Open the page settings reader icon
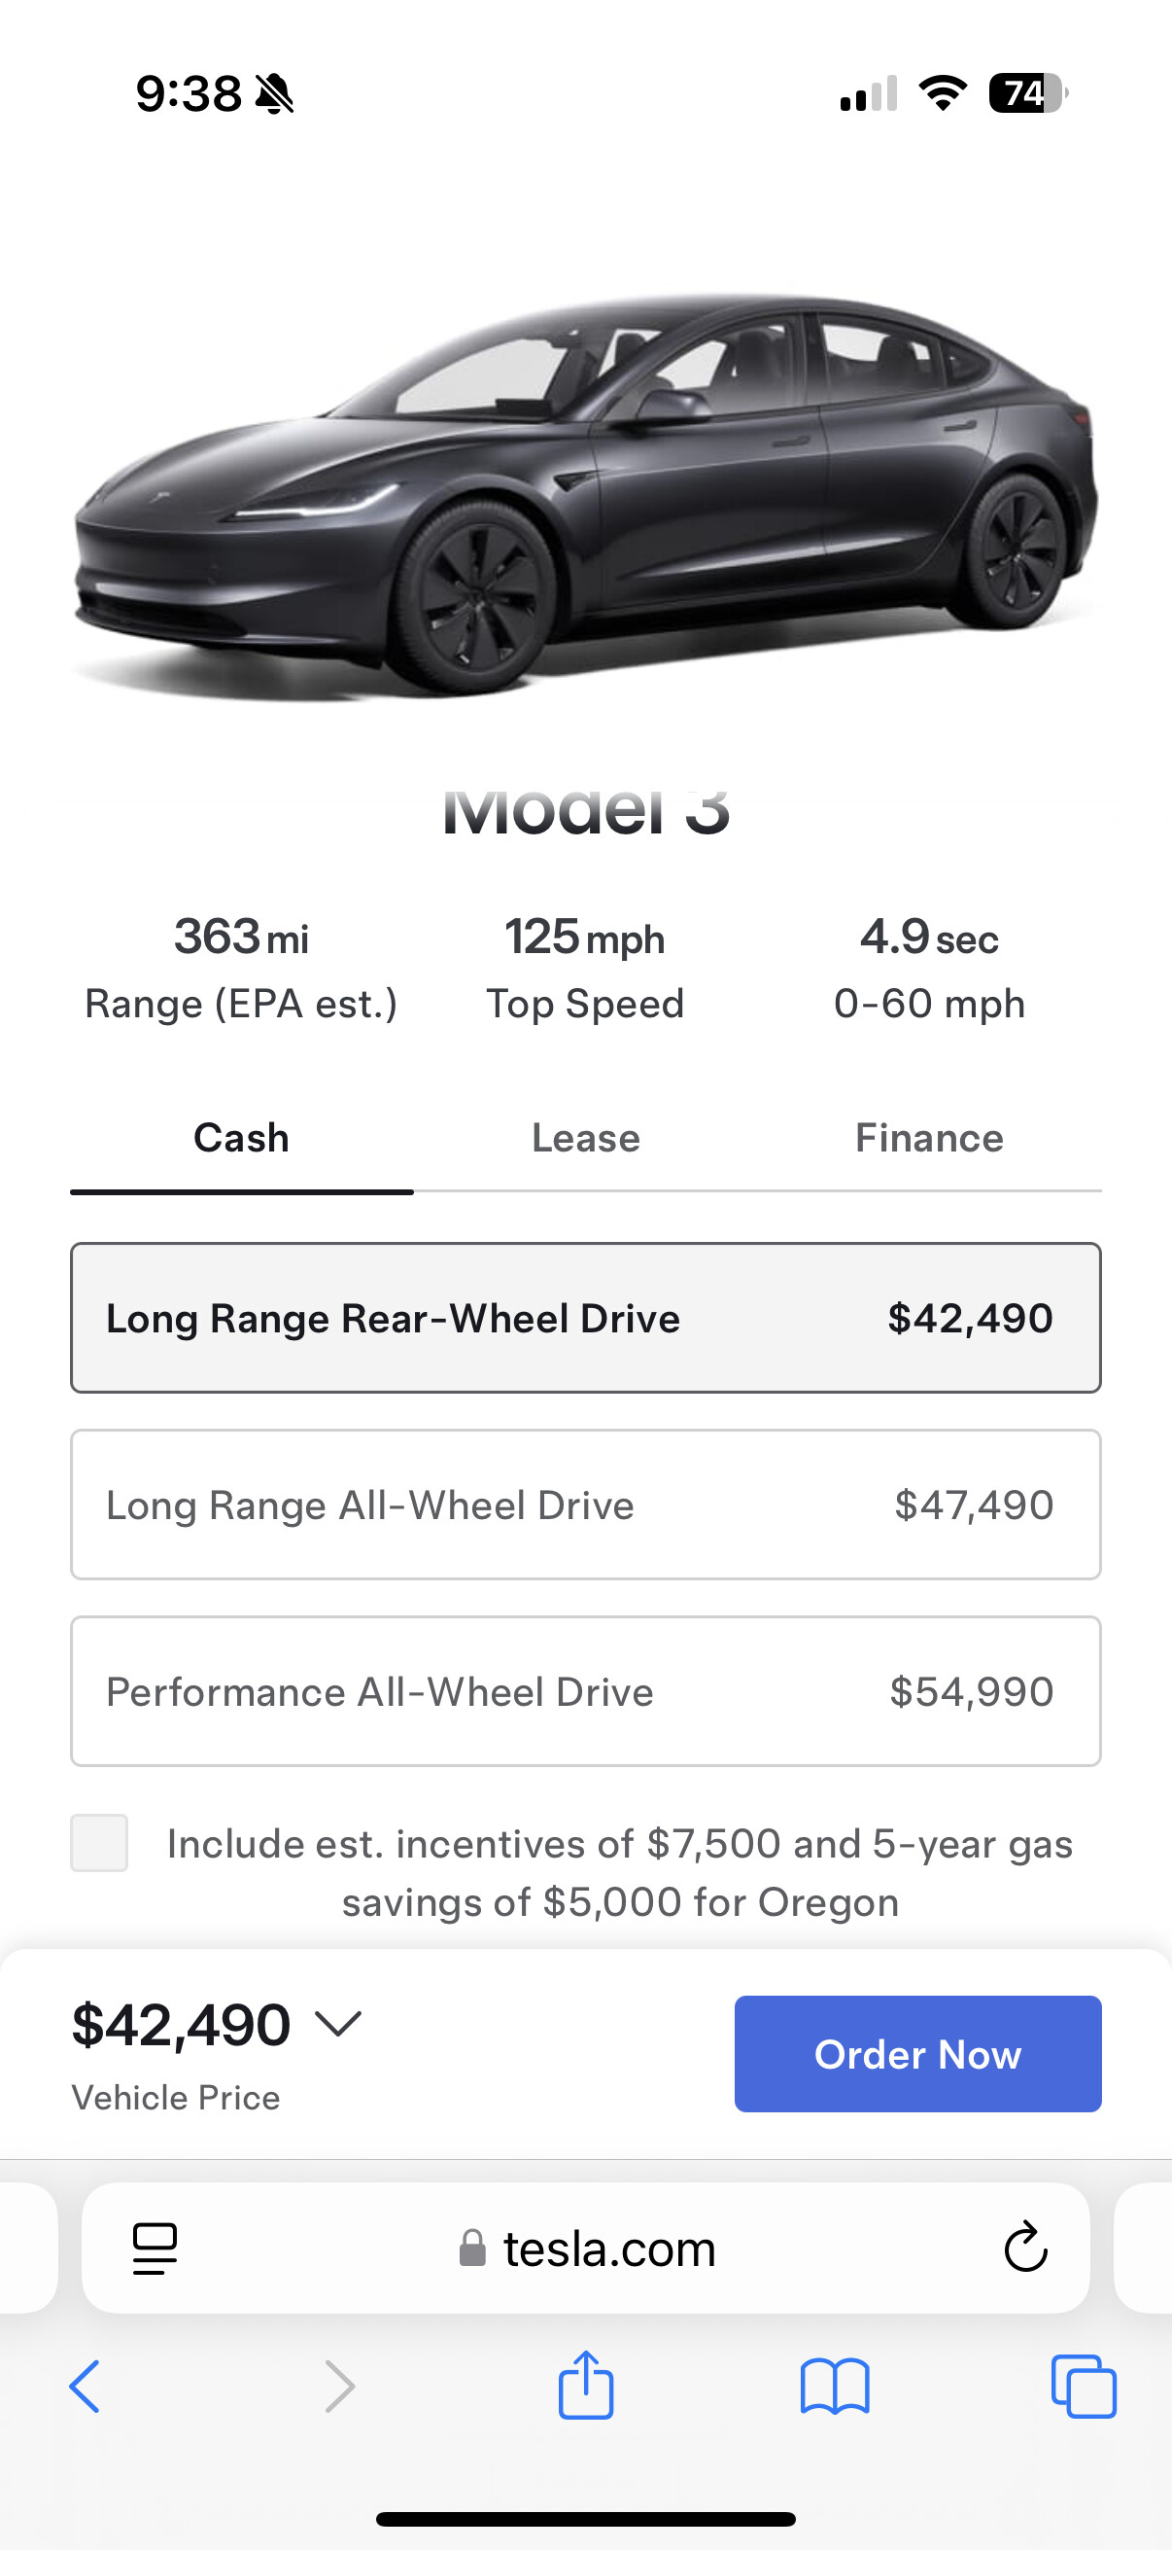This screenshot has width=1172, height=2550. point(155,2249)
